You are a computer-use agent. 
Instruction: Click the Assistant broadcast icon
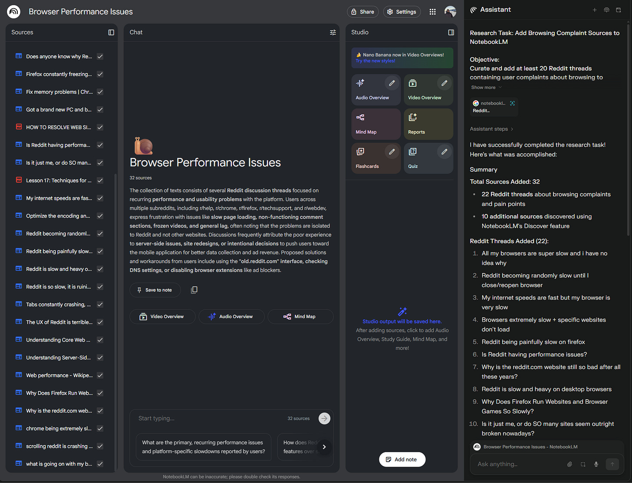pos(606,10)
